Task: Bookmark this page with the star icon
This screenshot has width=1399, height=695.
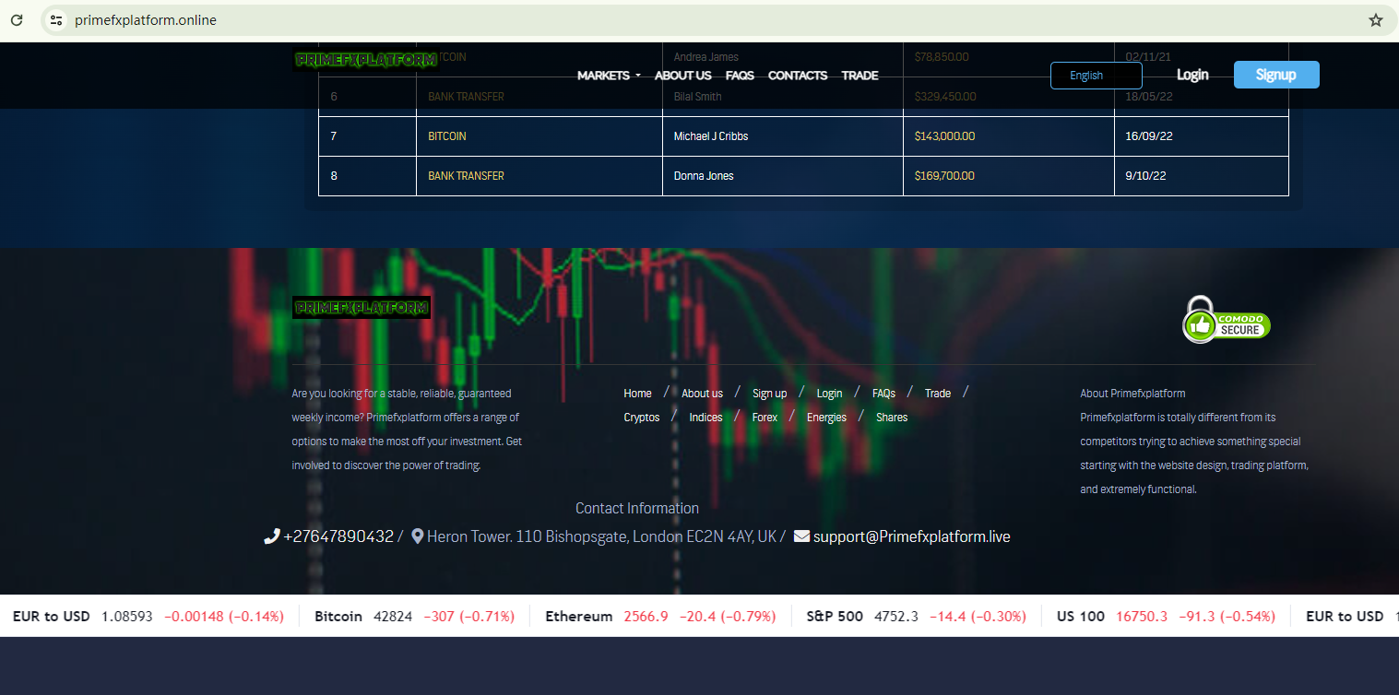Action: [x=1376, y=19]
